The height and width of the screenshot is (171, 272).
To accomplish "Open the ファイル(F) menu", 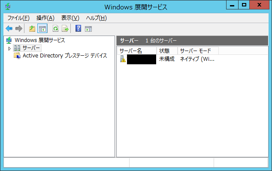I will coord(18,18).
